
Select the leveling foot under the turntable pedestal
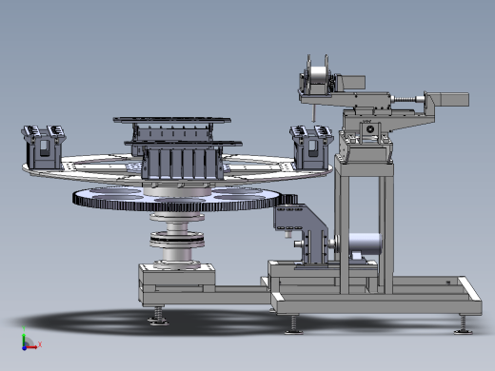click(x=159, y=316)
